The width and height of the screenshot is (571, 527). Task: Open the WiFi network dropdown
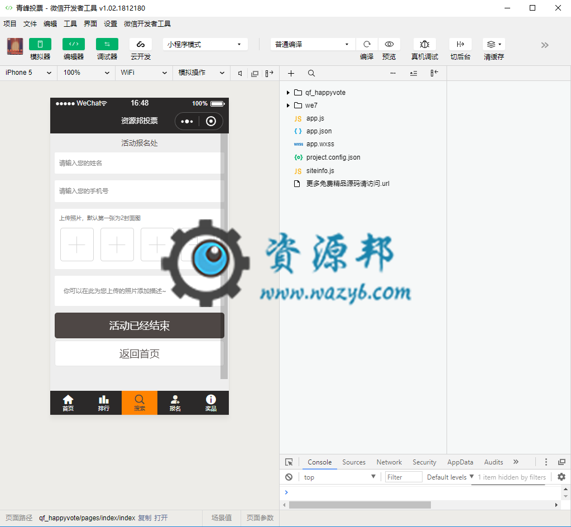(144, 73)
